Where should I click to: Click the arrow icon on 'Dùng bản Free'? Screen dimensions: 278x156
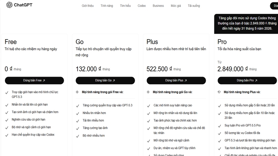(x=44, y=80)
